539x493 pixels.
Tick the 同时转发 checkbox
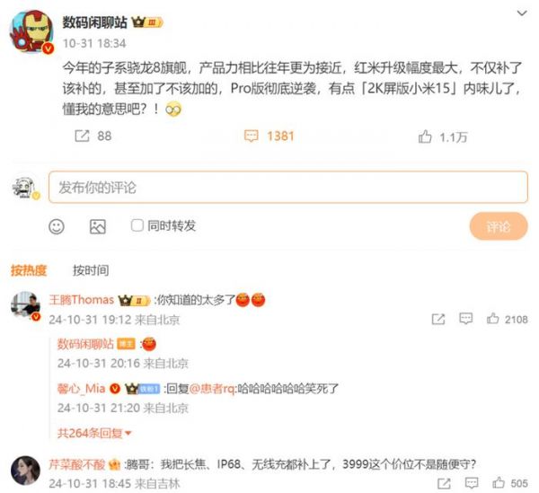pos(137,225)
